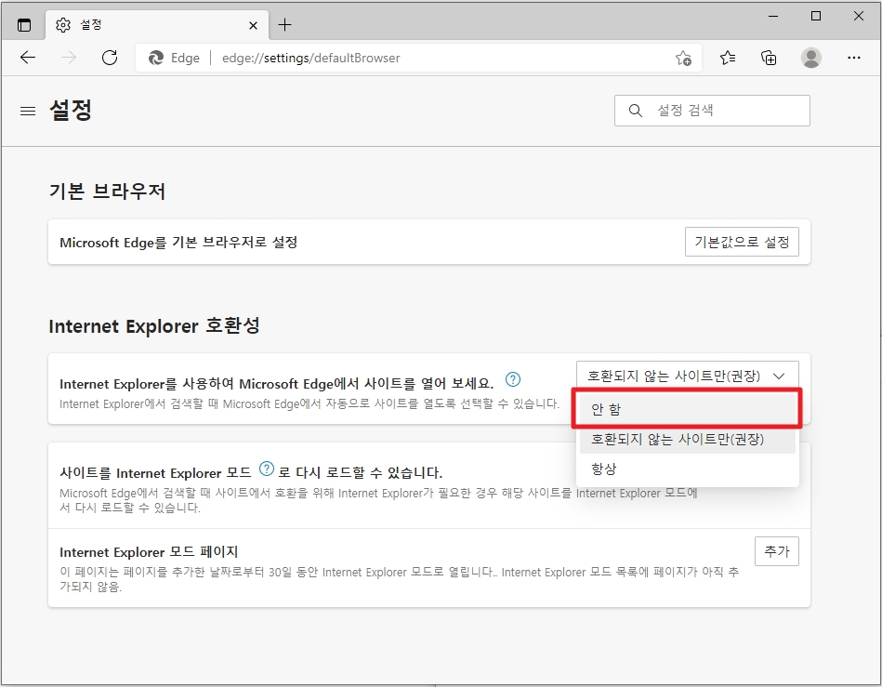Select 호환되지 않는 사이트만(권장) in the list
The width and height of the screenshot is (882, 687).
click(688, 439)
